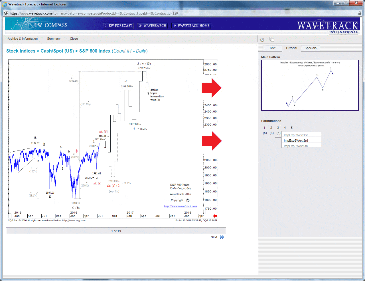The width and height of the screenshot is (365, 281).
Task: Maximize the Internet Explorer window
Action: (x=345, y=3)
